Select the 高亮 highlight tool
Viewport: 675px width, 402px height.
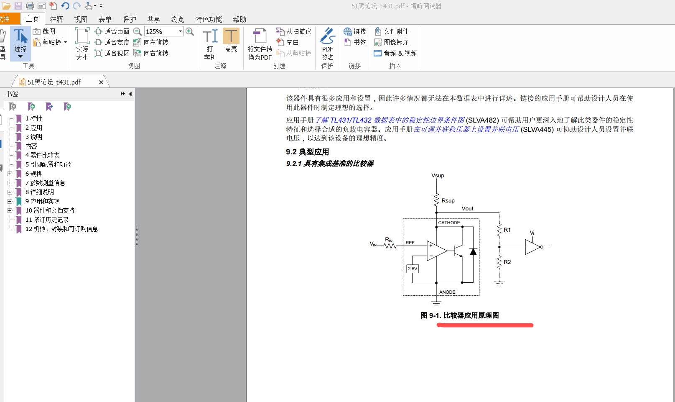coord(231,40)
